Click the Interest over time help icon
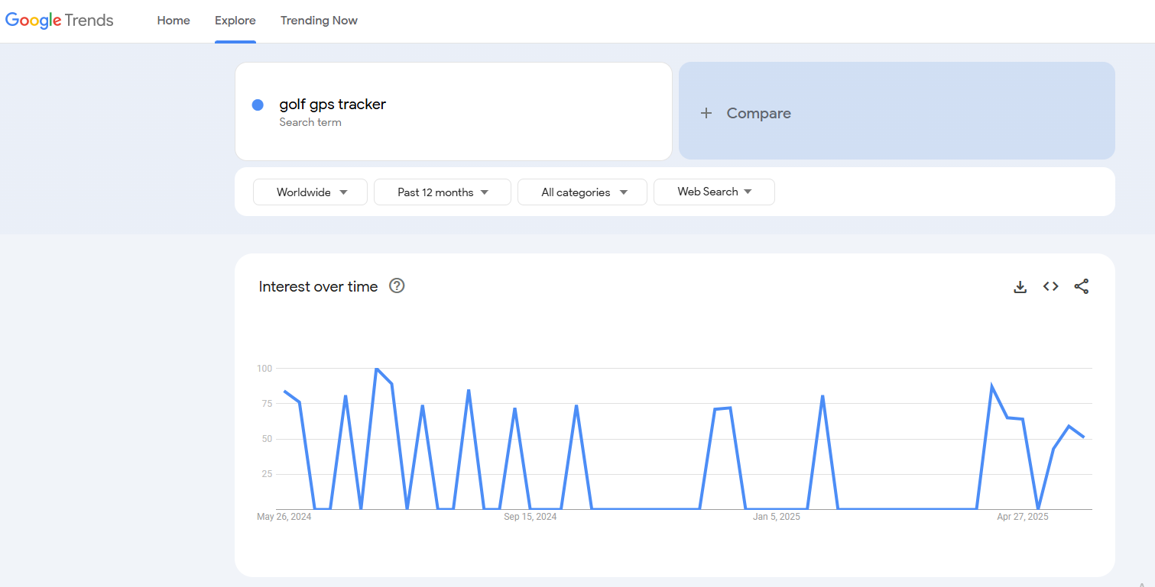Screen dimensions: 1155x587 (x=397, y=286)
